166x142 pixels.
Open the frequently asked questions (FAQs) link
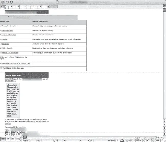[27, 122]
